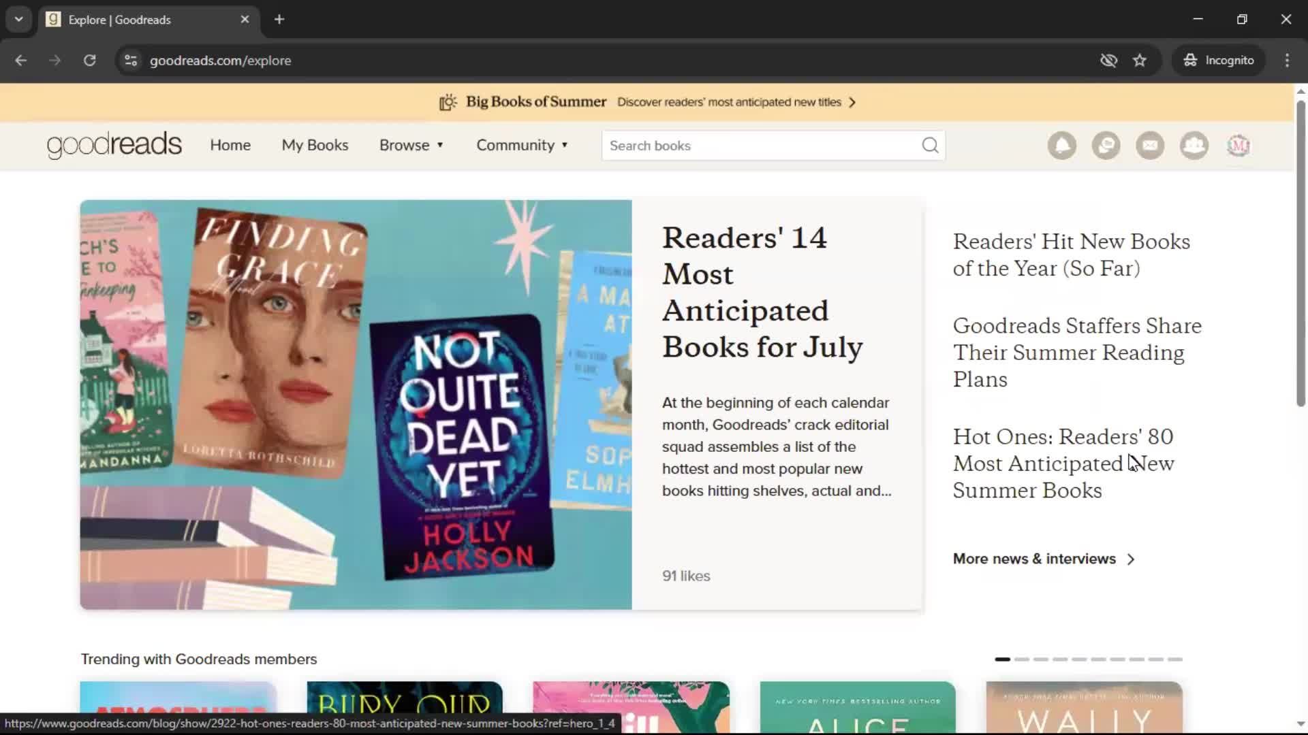Click the scrollbar down arrow
1308x735 pixels.
[x=1301, y=724]
